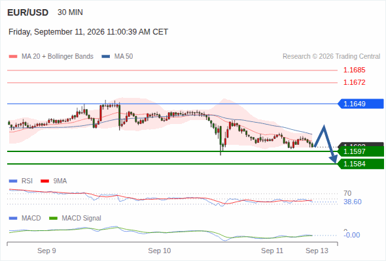Click the blue MACD legend swatch

tap(13, 219)
